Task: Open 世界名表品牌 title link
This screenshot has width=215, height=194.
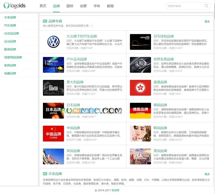Action: click(x=164, y=59)
